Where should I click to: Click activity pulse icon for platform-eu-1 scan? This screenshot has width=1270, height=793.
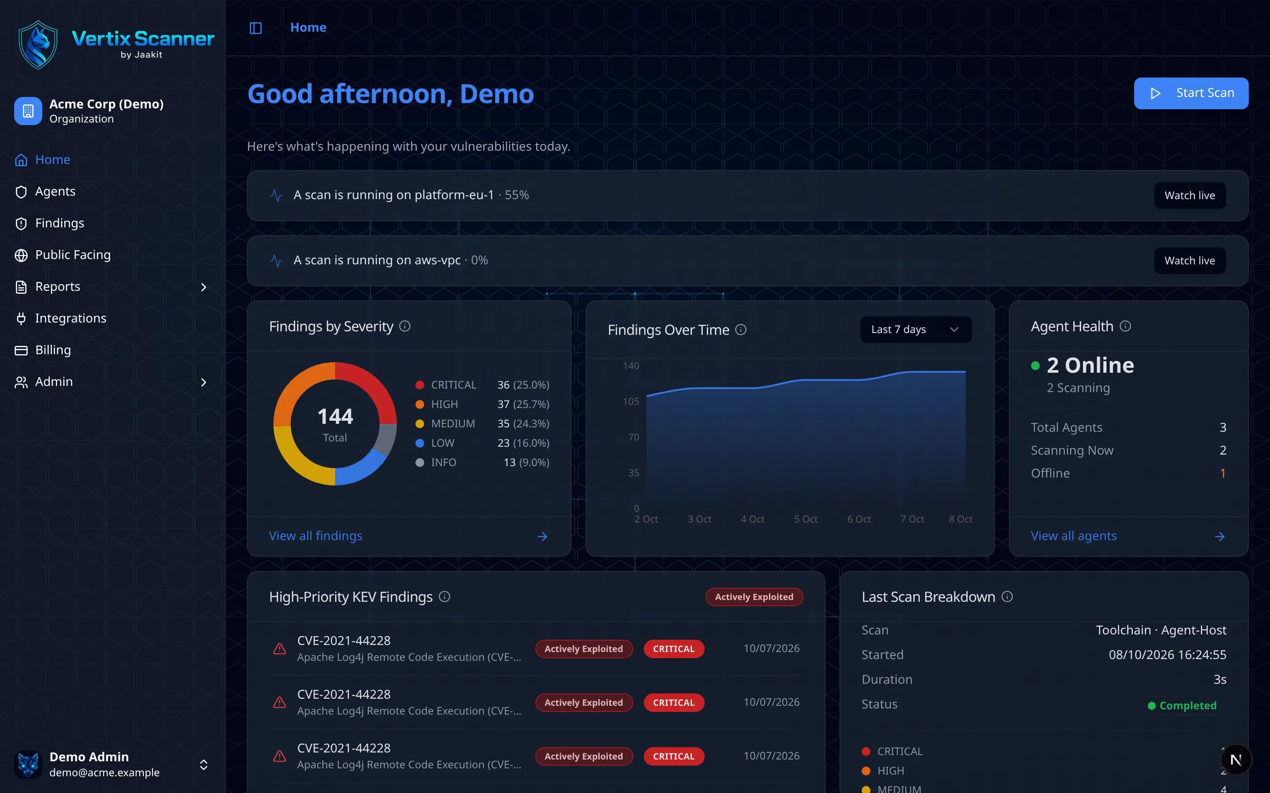point(276,196)
